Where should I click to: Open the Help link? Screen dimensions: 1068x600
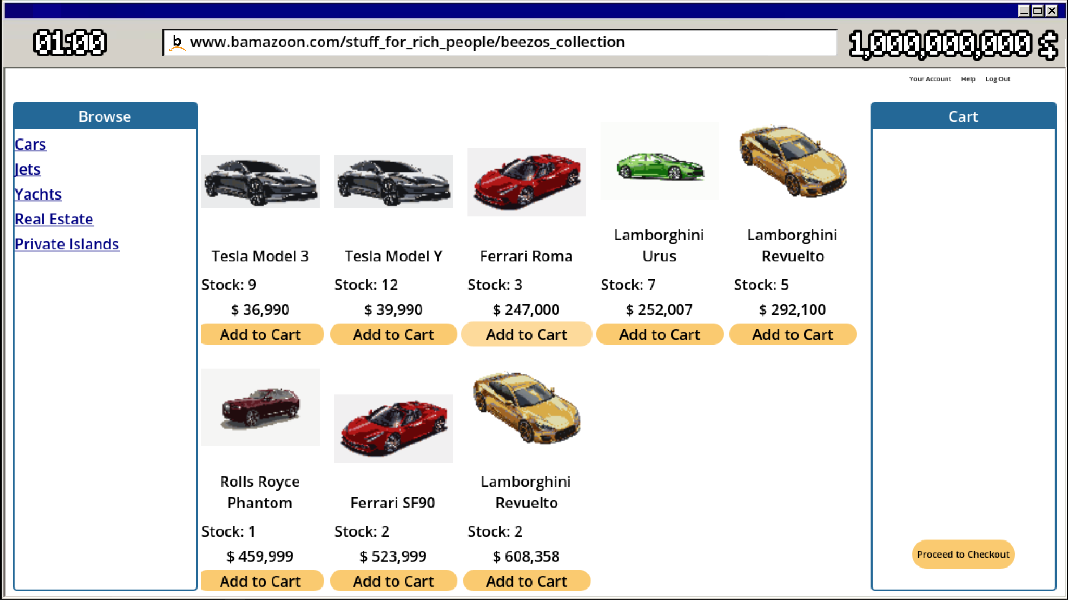[x=968, y=79]
